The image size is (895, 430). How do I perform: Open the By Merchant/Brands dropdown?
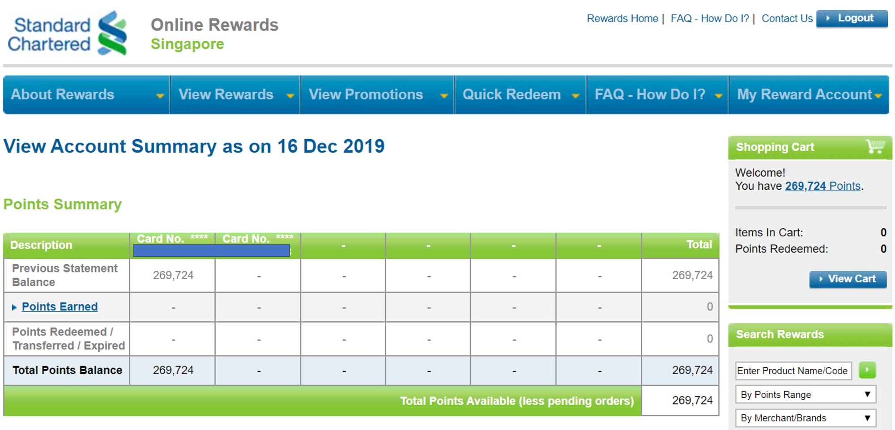(805, 418)
